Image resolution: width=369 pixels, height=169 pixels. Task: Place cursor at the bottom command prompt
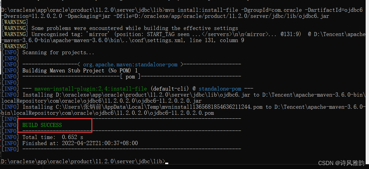[167, 162]
